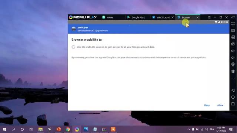Click the volume down icon
The image size is (237, 133).
[x=233, y=58]
